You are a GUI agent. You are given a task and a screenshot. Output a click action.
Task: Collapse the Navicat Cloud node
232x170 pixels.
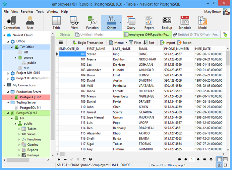[x=4, y=35]
